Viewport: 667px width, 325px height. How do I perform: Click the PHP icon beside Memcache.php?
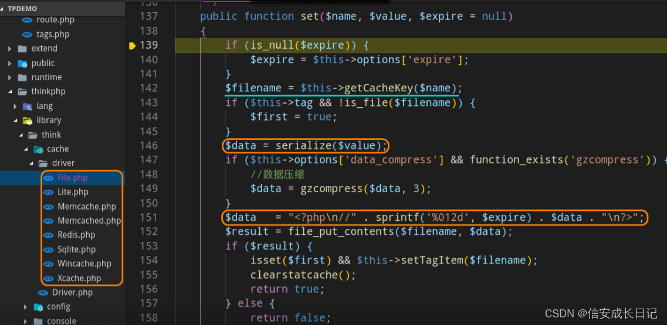click(x=49, y=207)
